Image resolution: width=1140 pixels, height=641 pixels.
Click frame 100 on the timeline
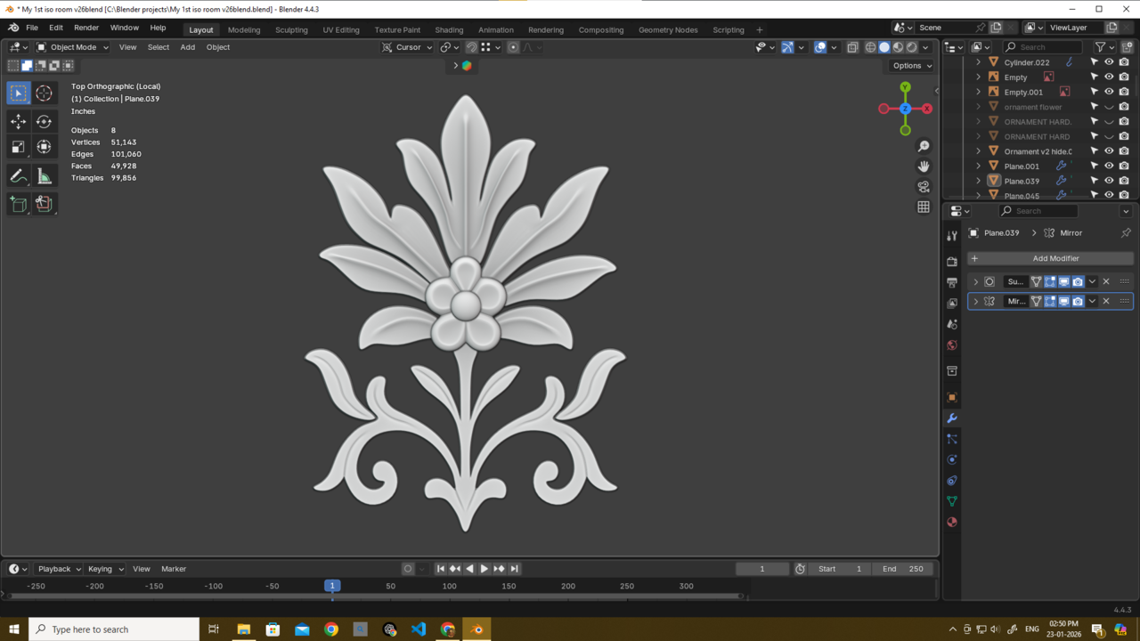(450, 587)
